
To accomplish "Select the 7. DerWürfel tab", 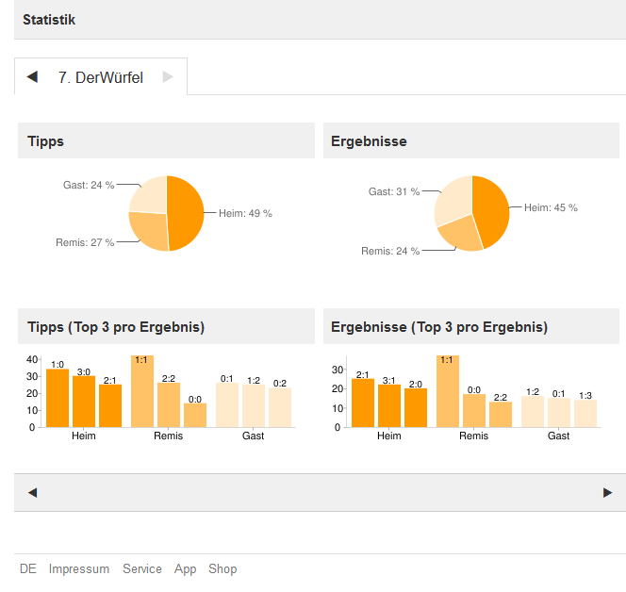I will (x=100, y=77).
